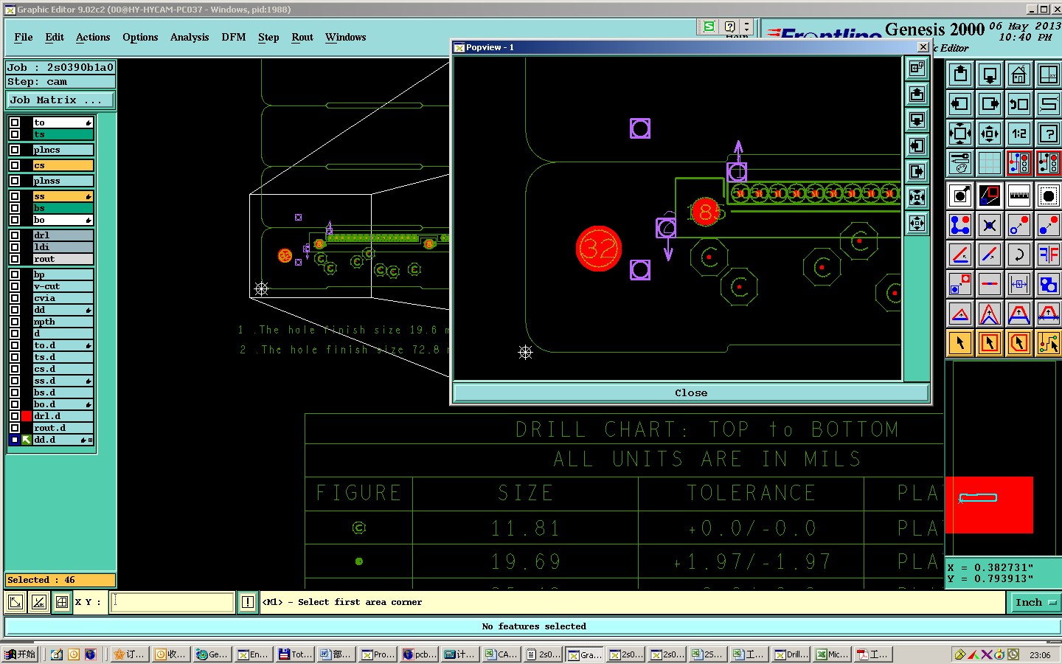Toggle the checkbox for layer rout
This screenshot has height=664, width=1062.
pos(15,259)
